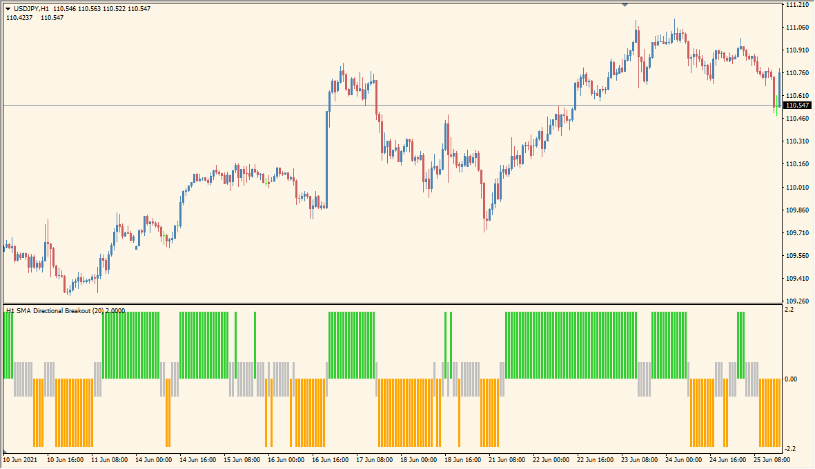Viewport: 815px width, 469px height.
Task: Select the H1 SMA Directional Breakout (20) label
Action: point(55,310)
